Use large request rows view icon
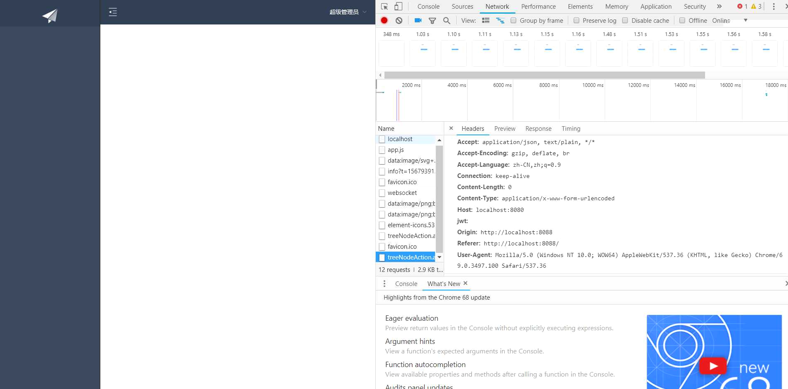The height and width of the screenshot is (389, 788). pos(486,20)
